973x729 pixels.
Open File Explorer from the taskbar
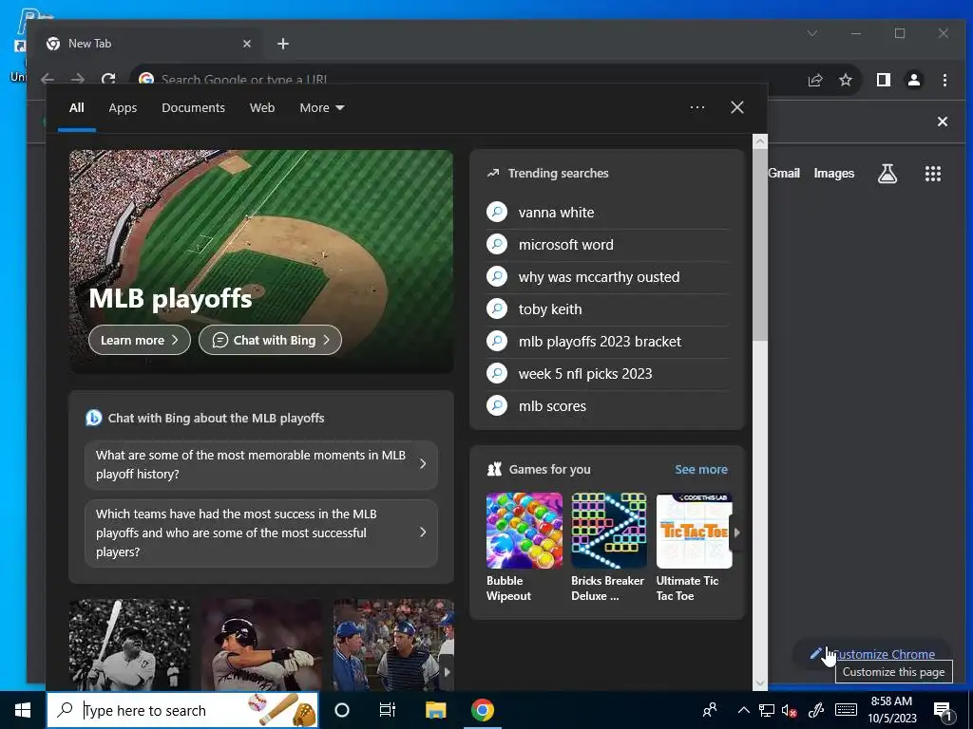(x=435, y=710)
